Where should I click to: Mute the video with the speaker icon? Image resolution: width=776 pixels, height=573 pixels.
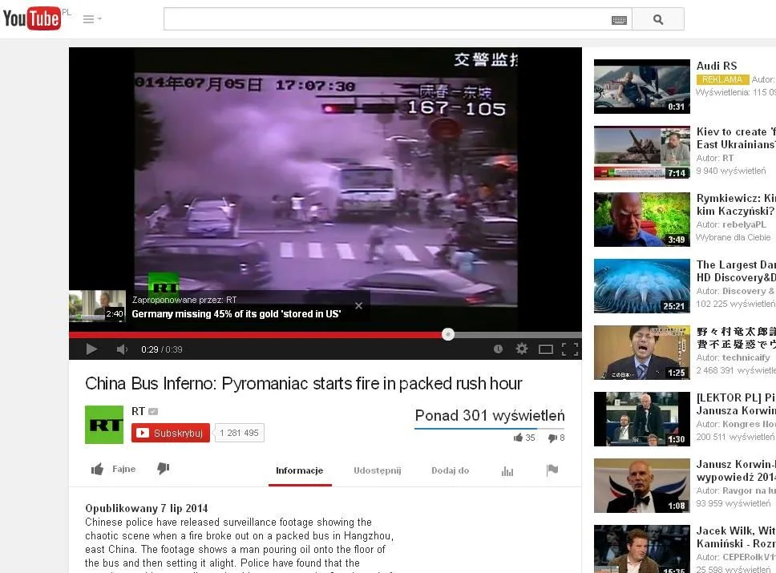(122, 349)
